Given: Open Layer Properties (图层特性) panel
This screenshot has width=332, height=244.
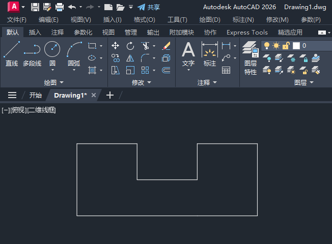Looking at the screenshot, I should tap(251, 58).
